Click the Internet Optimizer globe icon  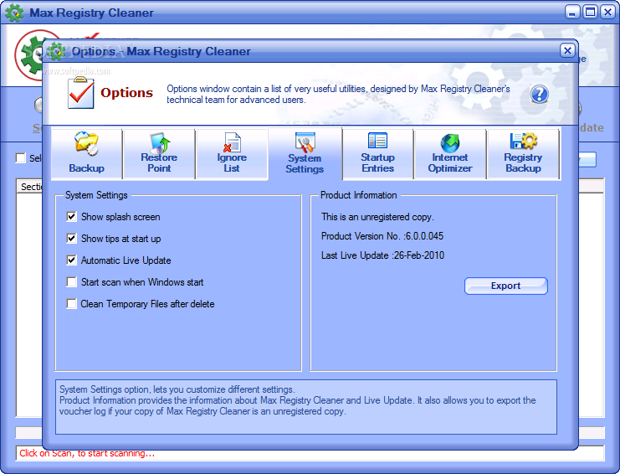click(x=450, y=143)
